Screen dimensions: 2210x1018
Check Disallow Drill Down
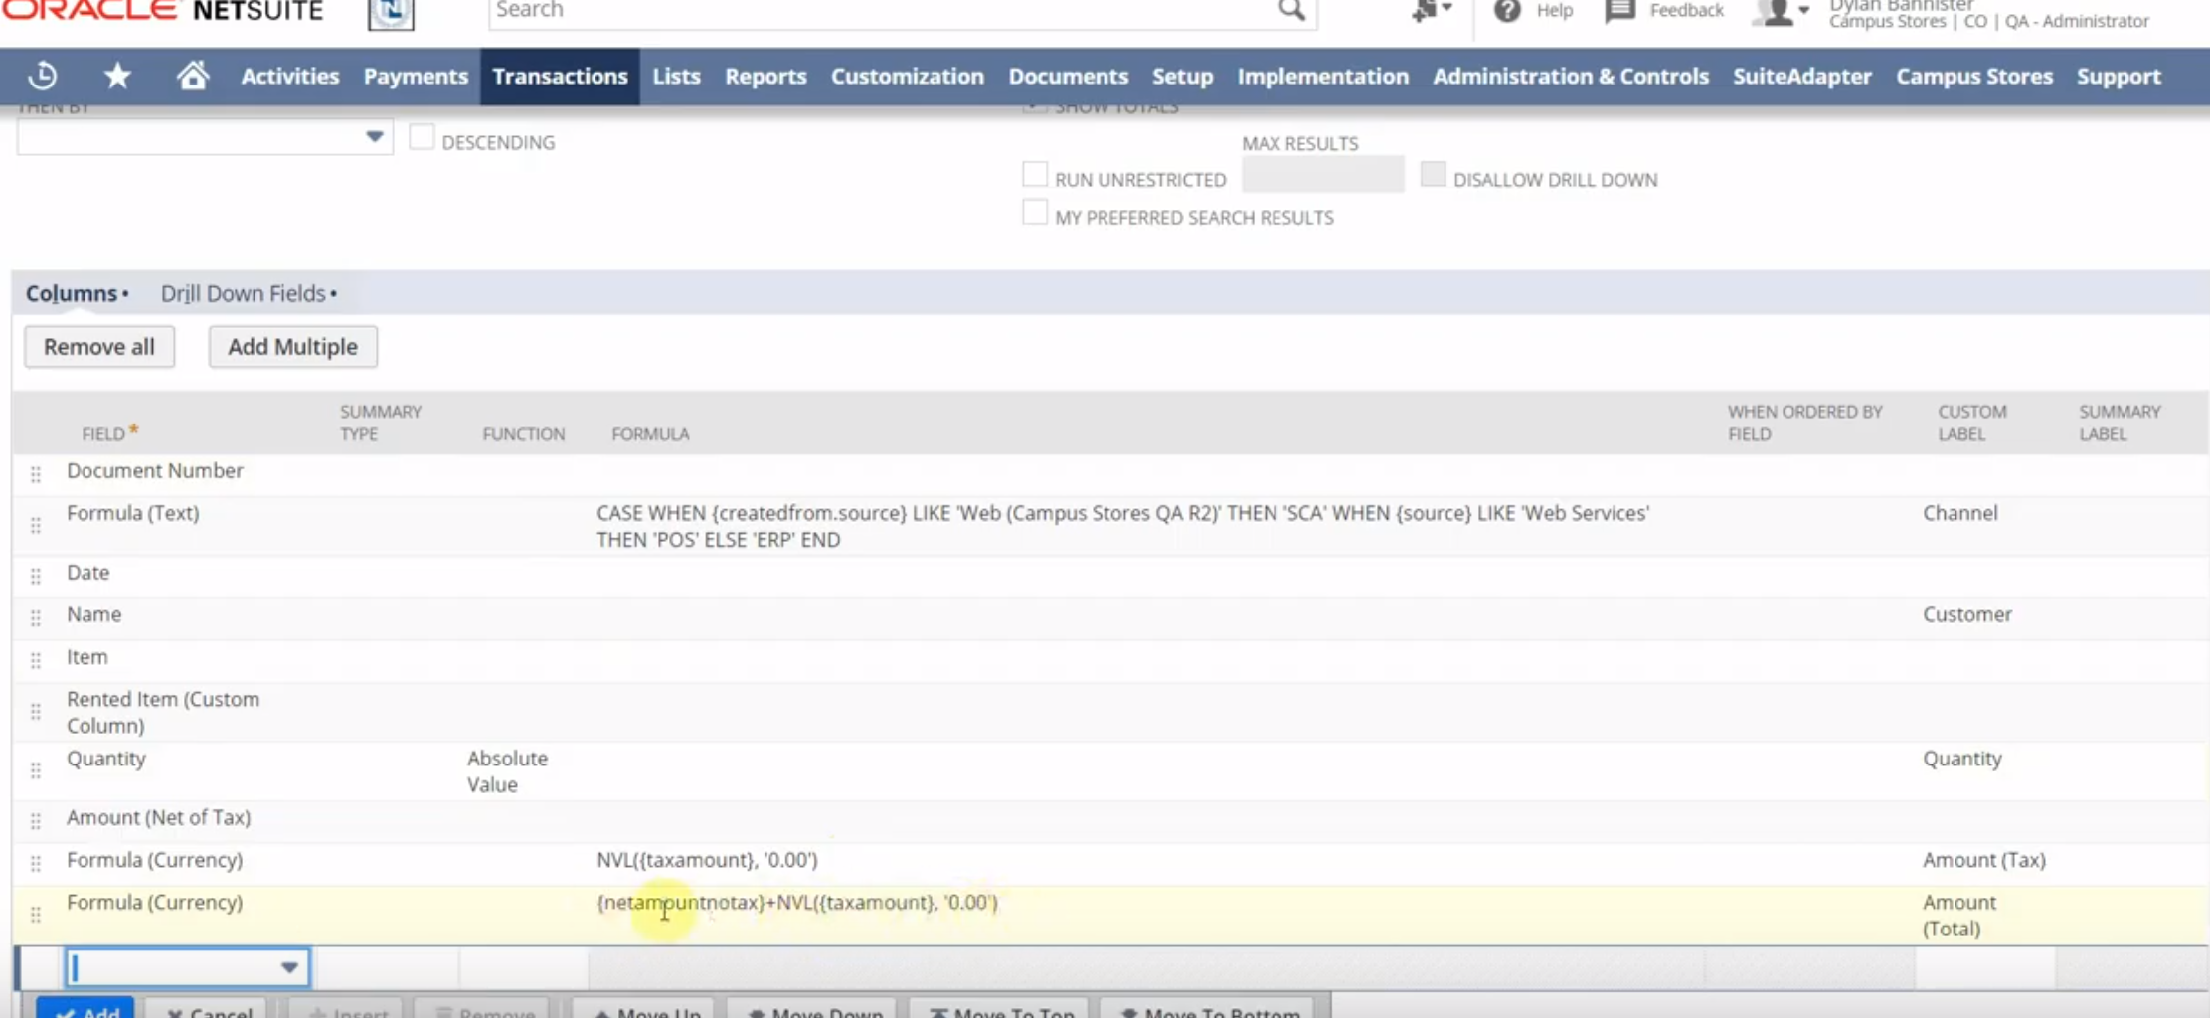coord(1435,173)
